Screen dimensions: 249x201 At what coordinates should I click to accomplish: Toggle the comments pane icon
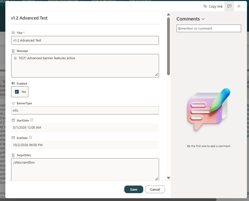(x=229, y=6)
